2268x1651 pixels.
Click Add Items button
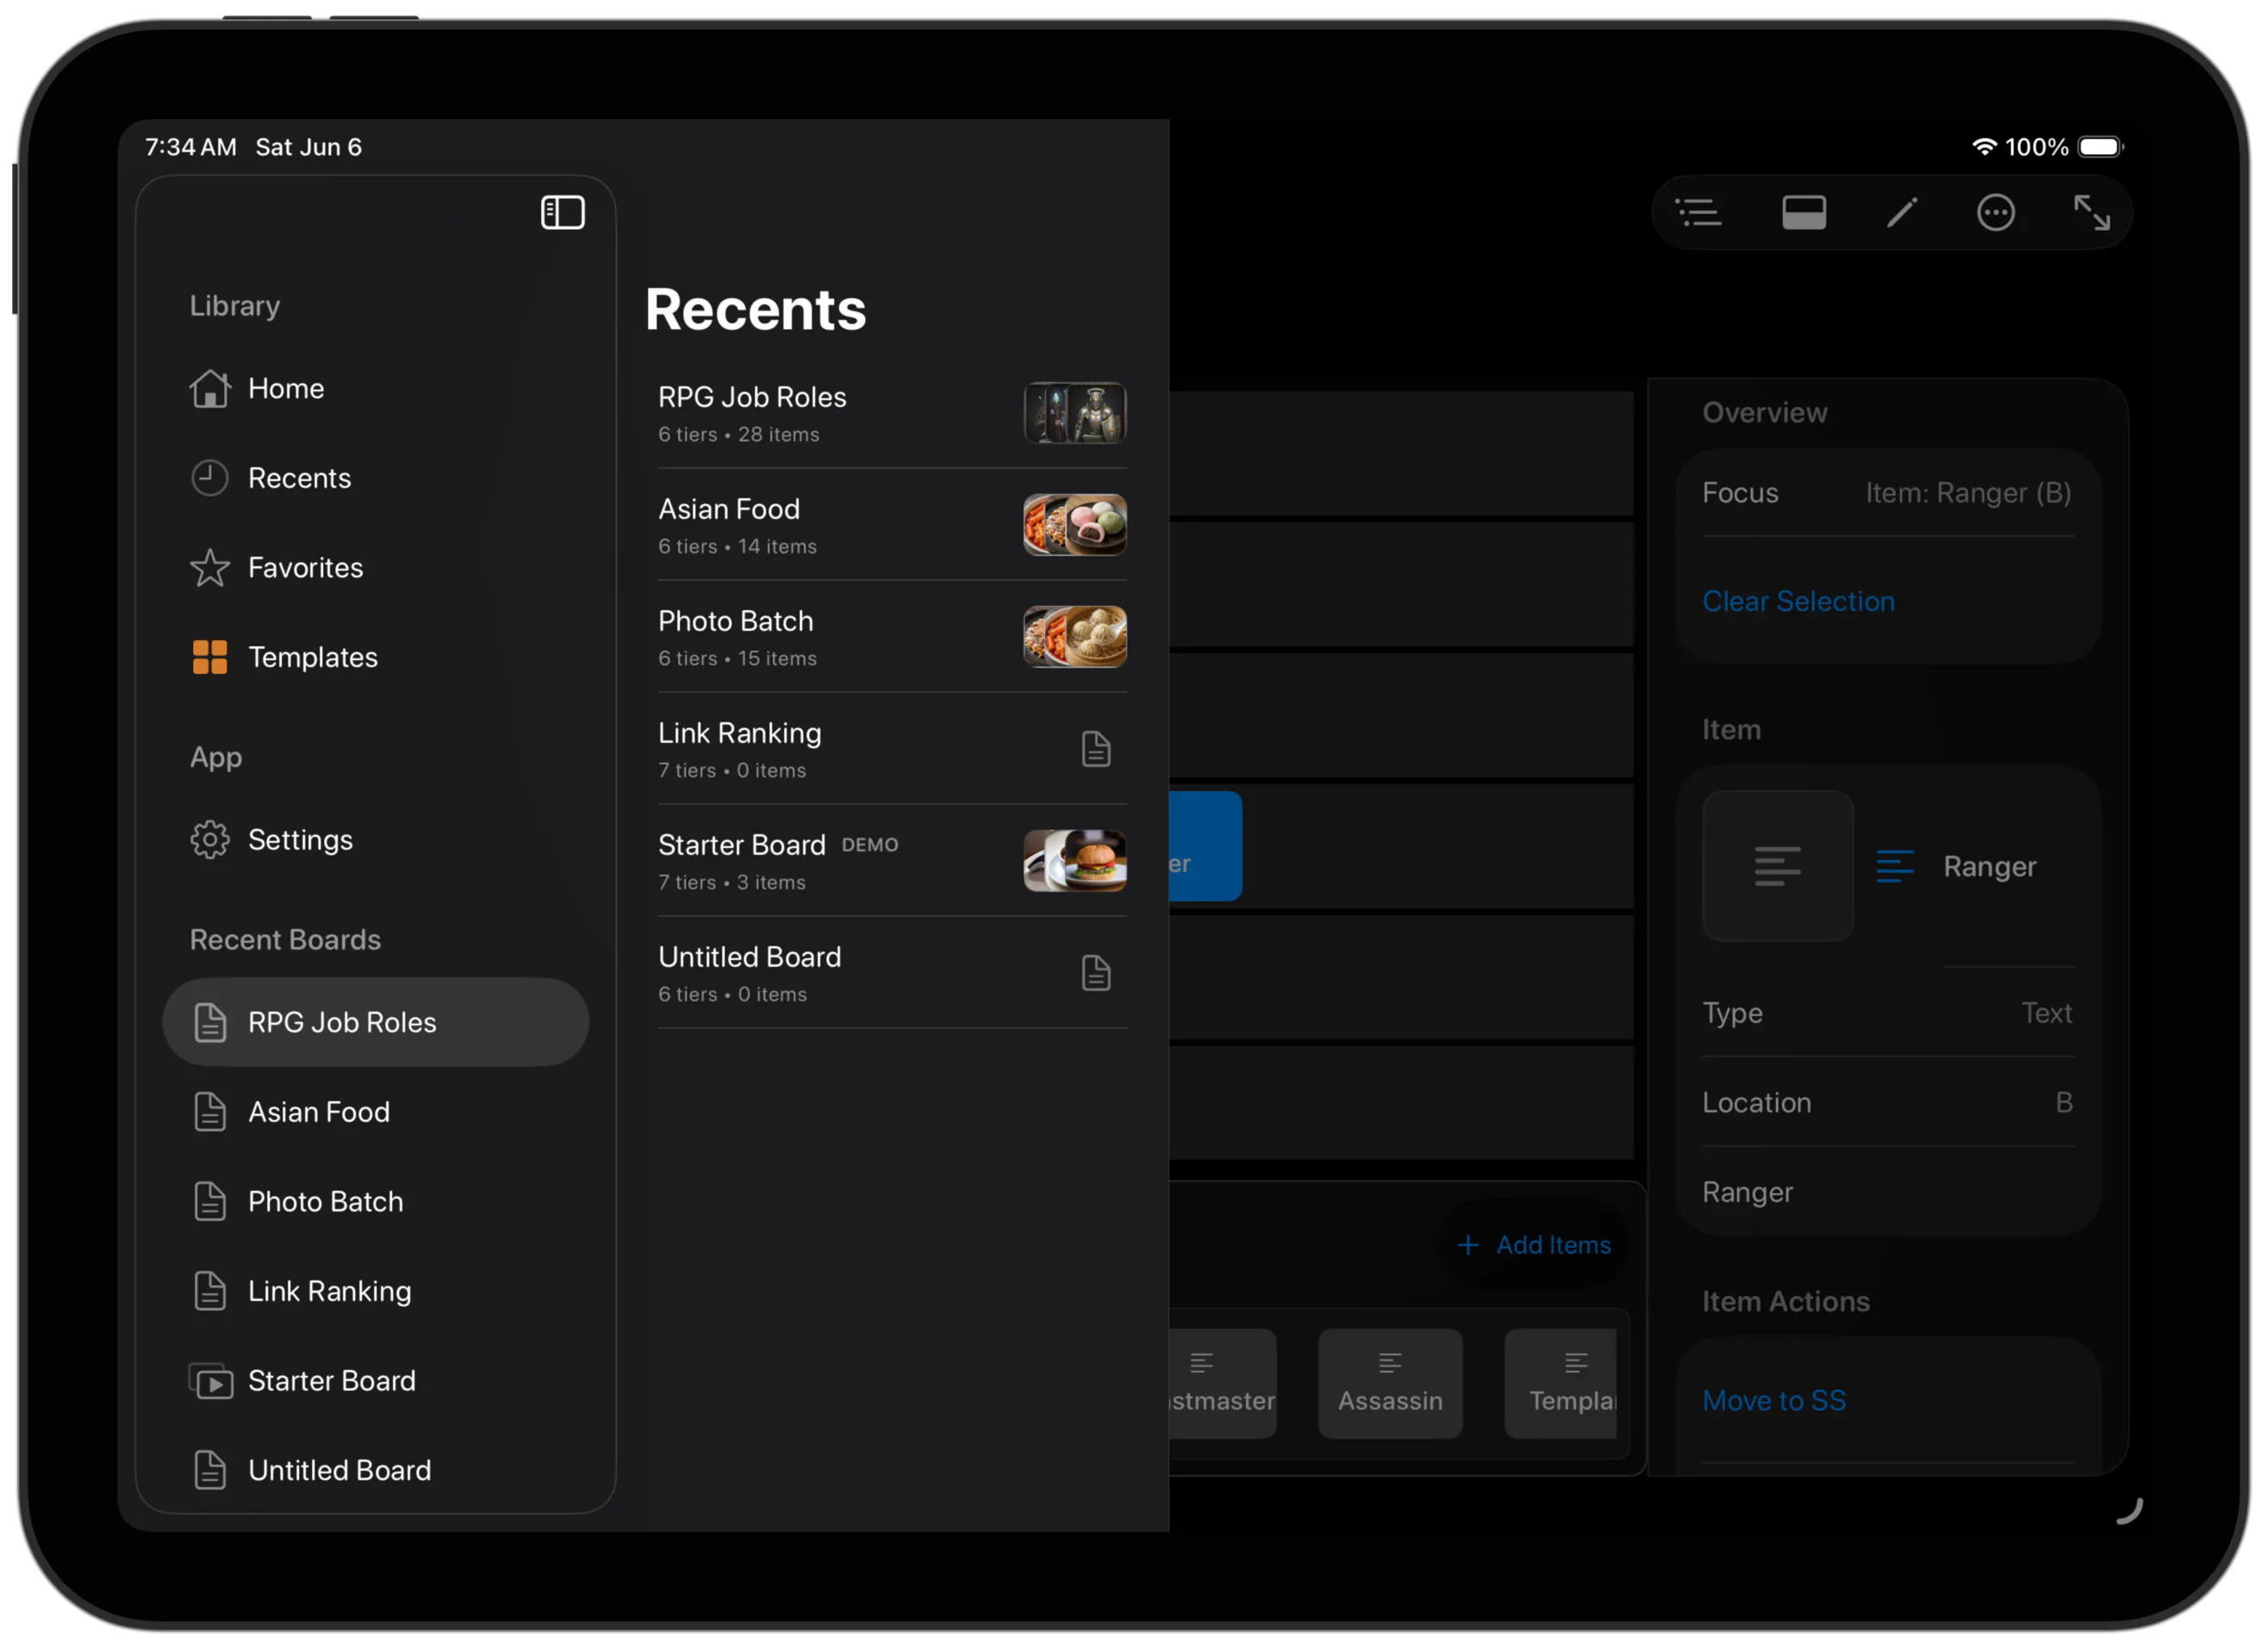[x=1534, y=1245]
